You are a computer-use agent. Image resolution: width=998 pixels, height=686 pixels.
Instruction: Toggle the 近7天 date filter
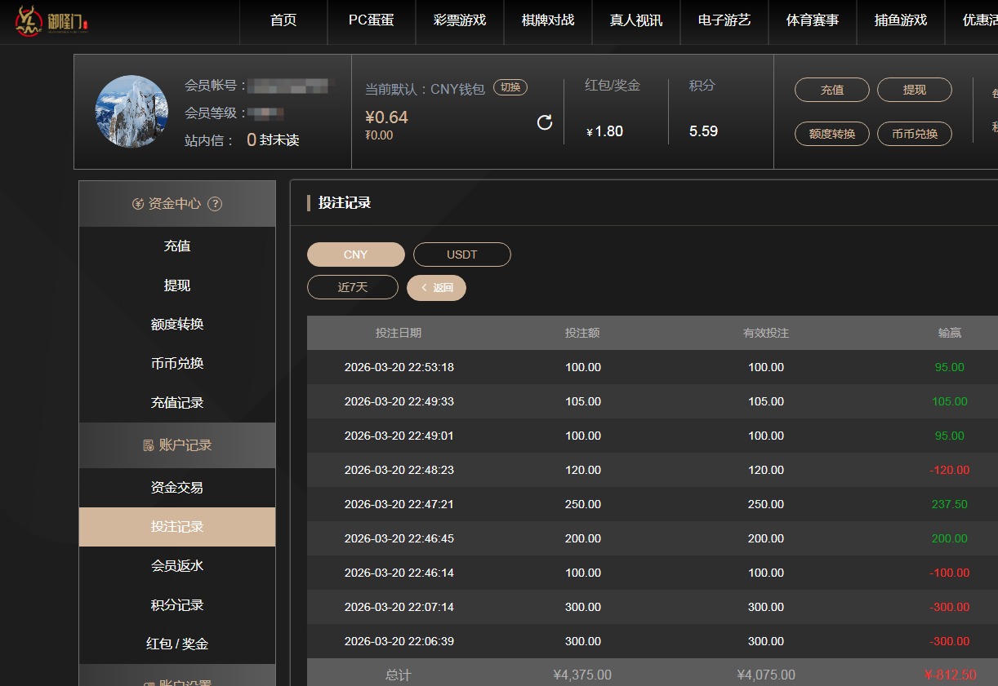pos(352,287)
